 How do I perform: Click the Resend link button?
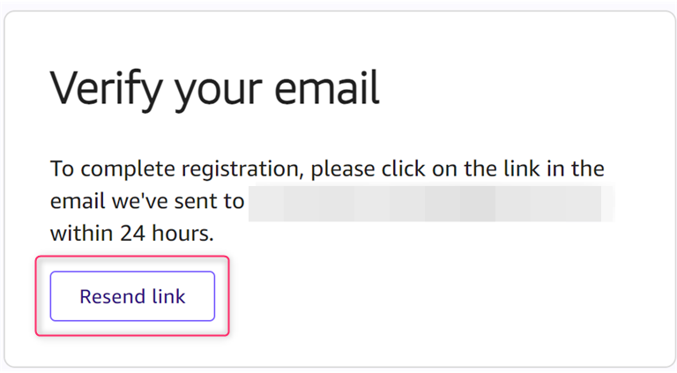(132, 296)
